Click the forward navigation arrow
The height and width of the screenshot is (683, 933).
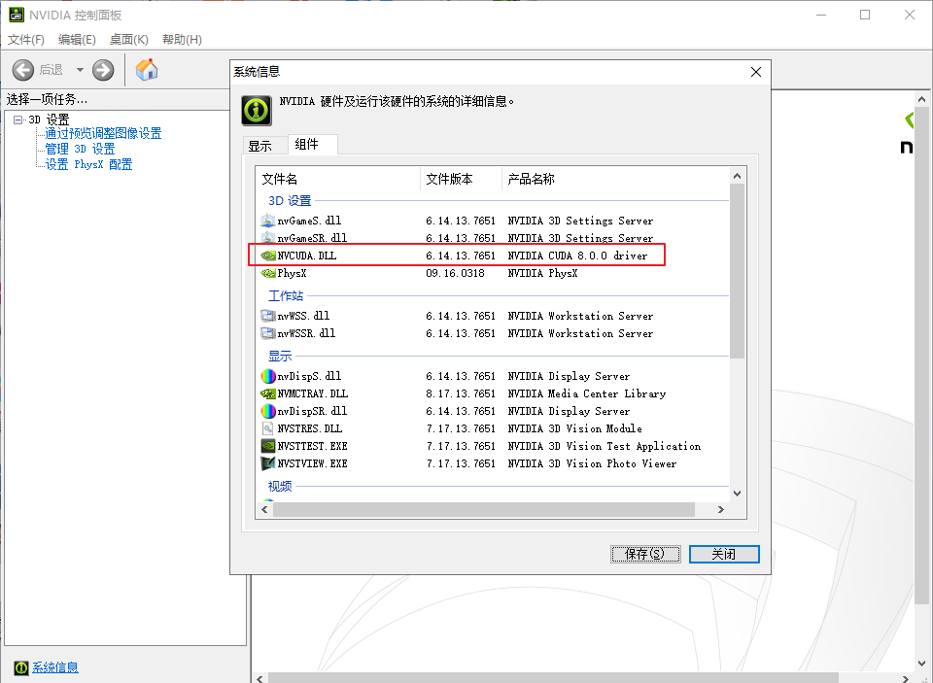[x=102, y=69]
